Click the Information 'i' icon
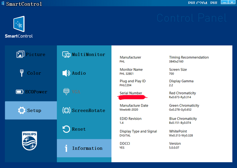The width and height of the screenshot is (237, 168). [x=66, y=148]
